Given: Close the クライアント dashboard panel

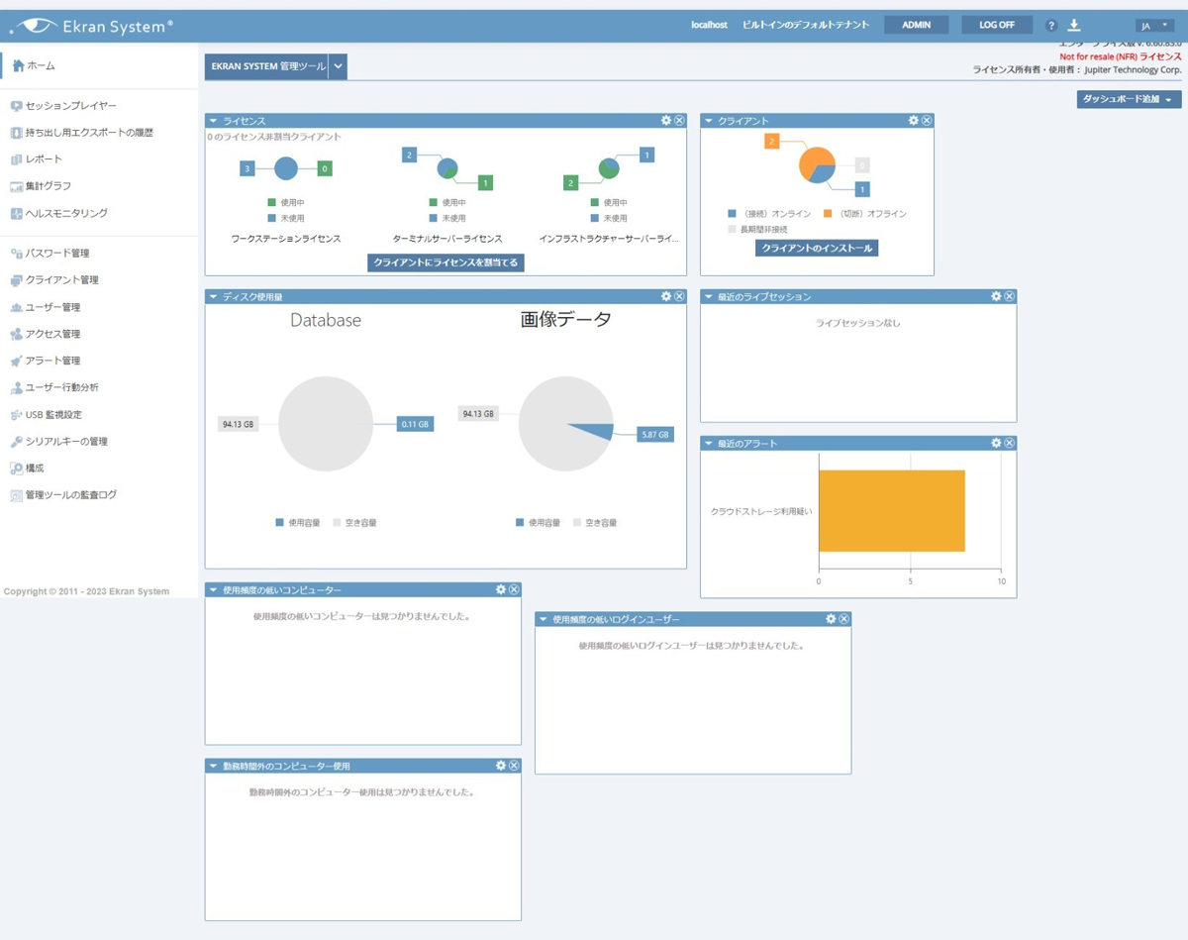Looking at the screenshot, I should (x=927, y=121).
